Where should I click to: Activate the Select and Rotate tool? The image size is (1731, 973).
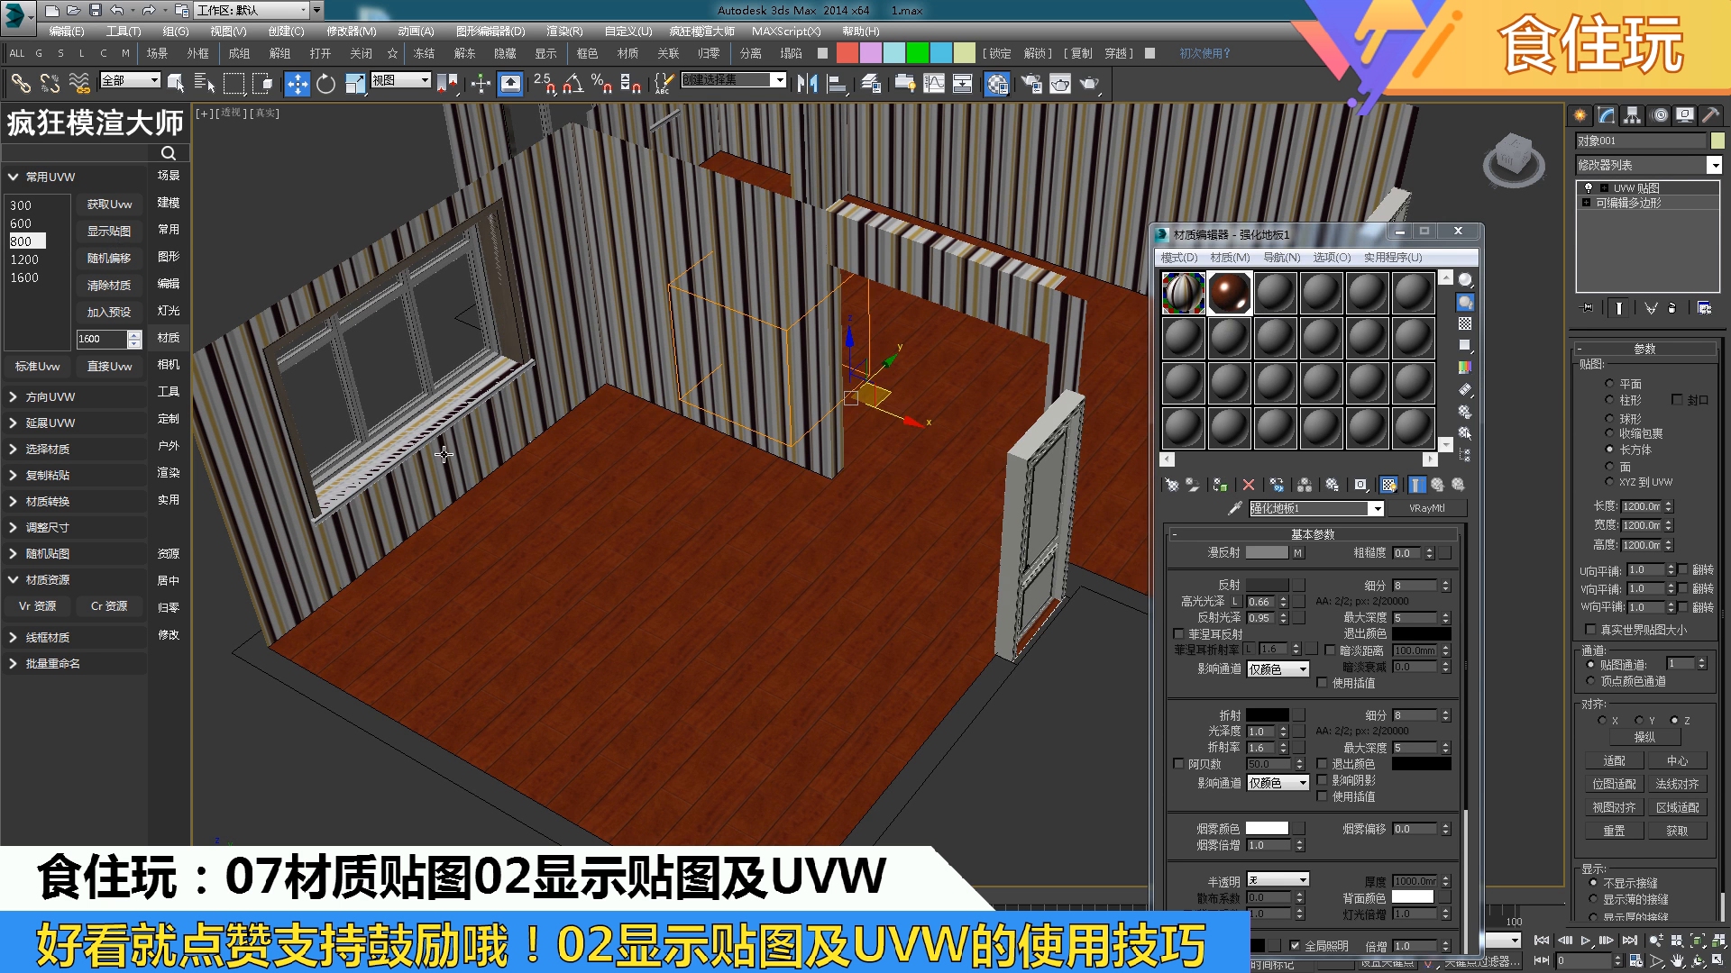click(325, 84)
